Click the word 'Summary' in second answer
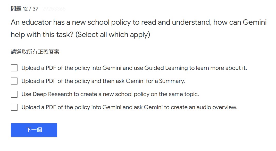The height and width of the screenshot is (151, 276). click(171, 81)
